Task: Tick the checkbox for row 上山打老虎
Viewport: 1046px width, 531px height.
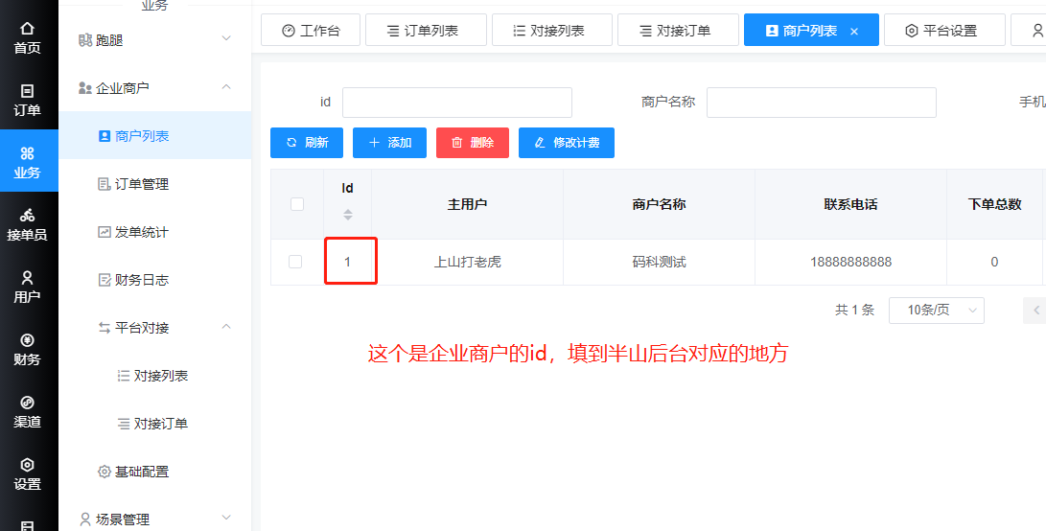Action: (295, 262)
